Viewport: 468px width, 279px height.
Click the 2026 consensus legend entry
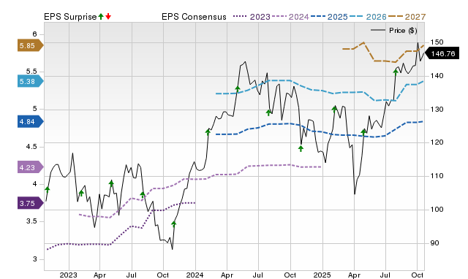point(368,17)
